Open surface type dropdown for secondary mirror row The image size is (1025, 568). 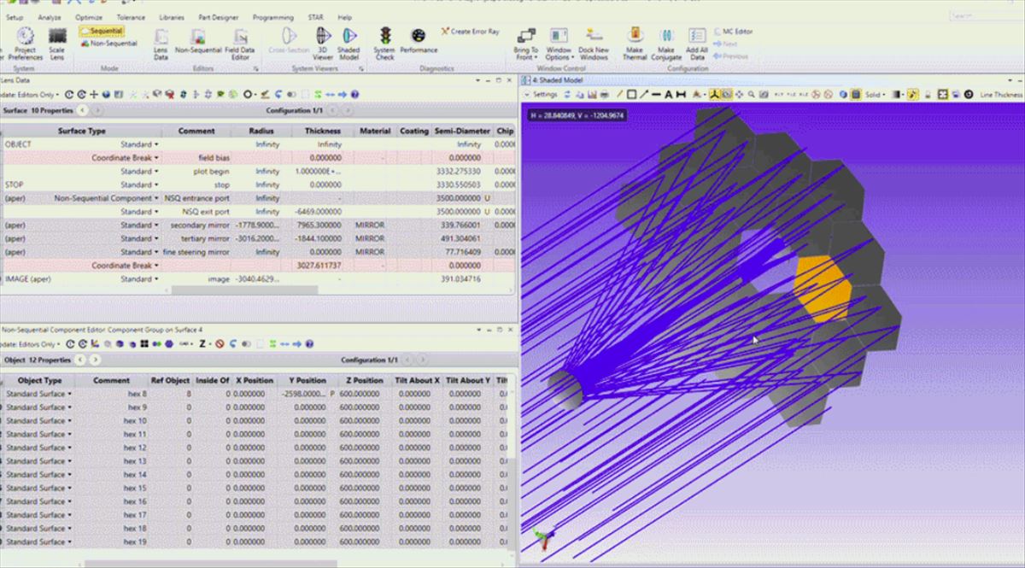tap(157, 225)
